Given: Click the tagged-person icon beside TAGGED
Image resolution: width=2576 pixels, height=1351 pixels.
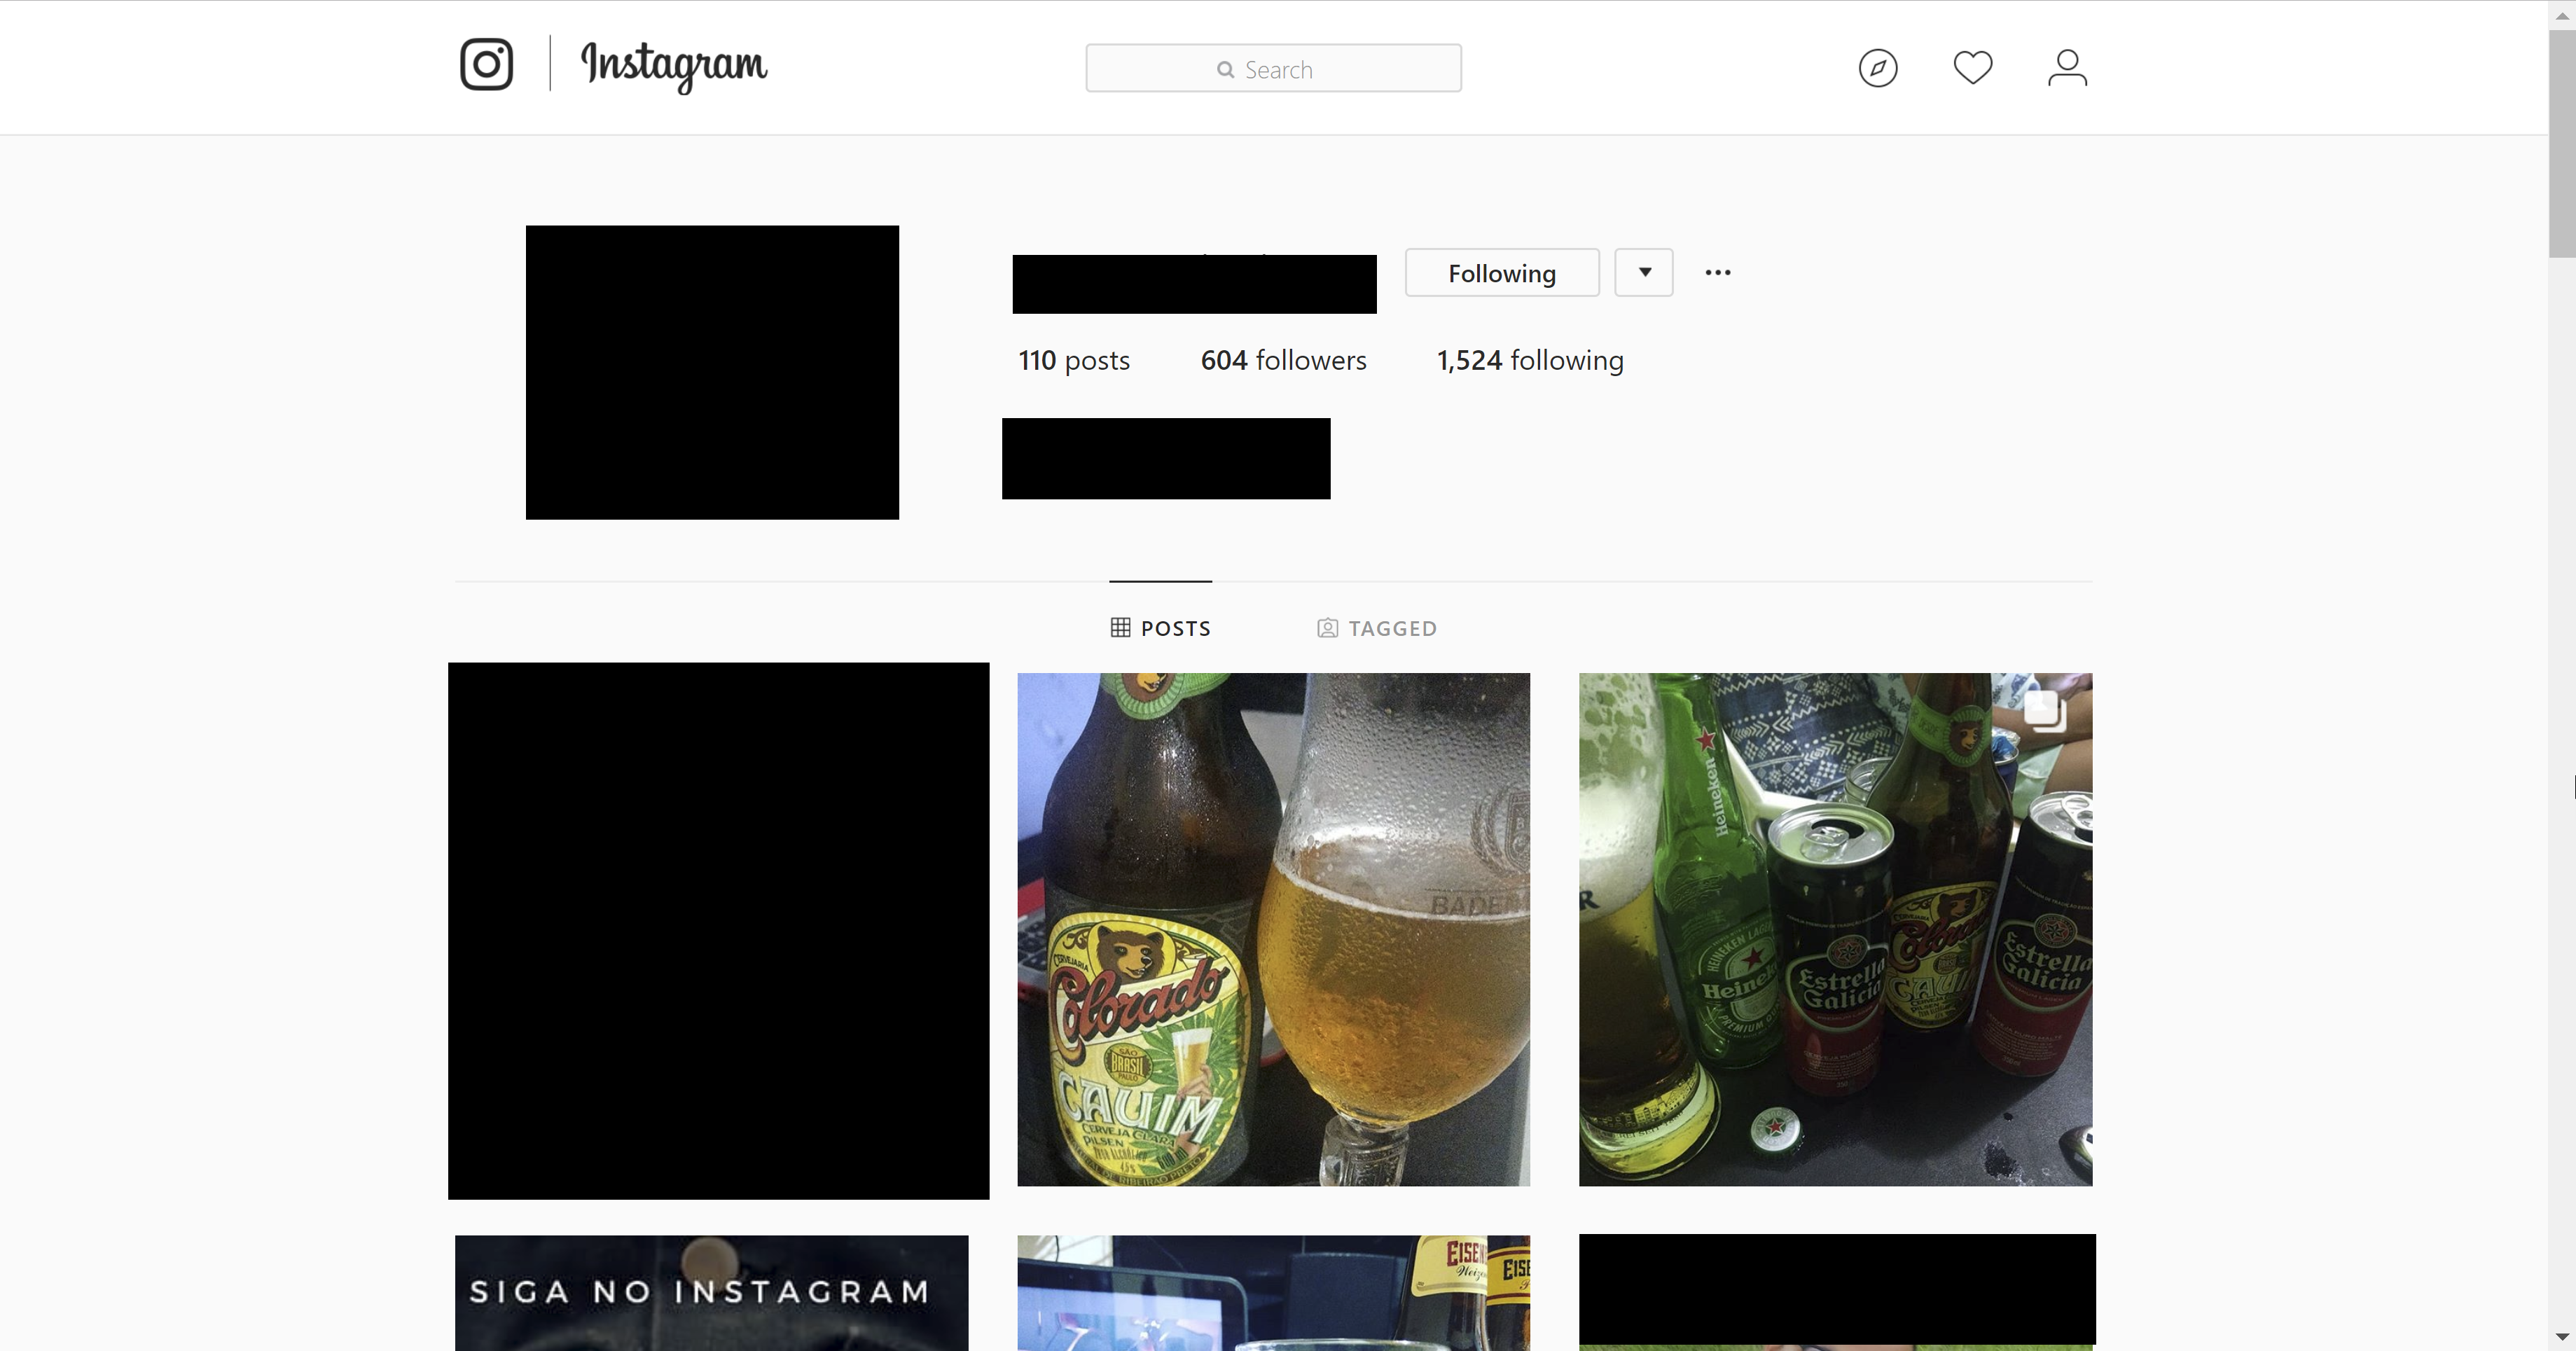Looking at the screenshot, I should coord(1327,628).
